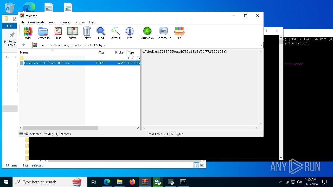Screen dimensions: 333x187
Task: Open the File menu in WinRAR
Action: [22, 22]
